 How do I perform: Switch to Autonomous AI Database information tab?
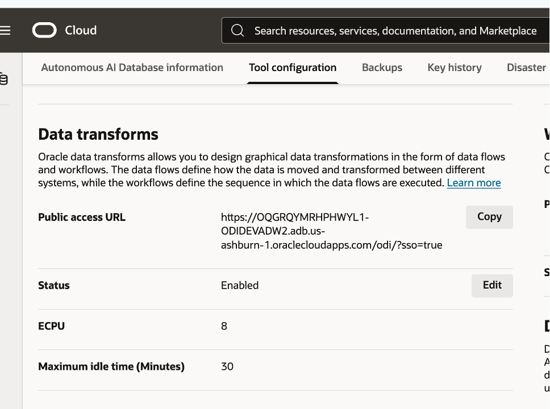132,68
